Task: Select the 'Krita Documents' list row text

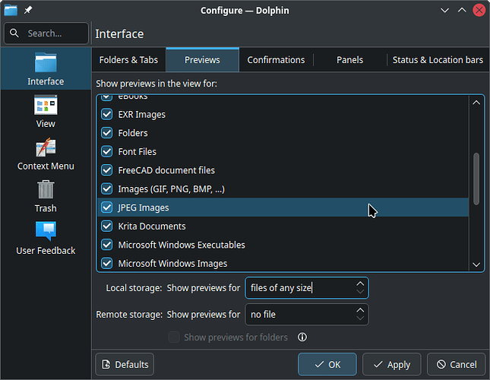Action: click(152, 226)
